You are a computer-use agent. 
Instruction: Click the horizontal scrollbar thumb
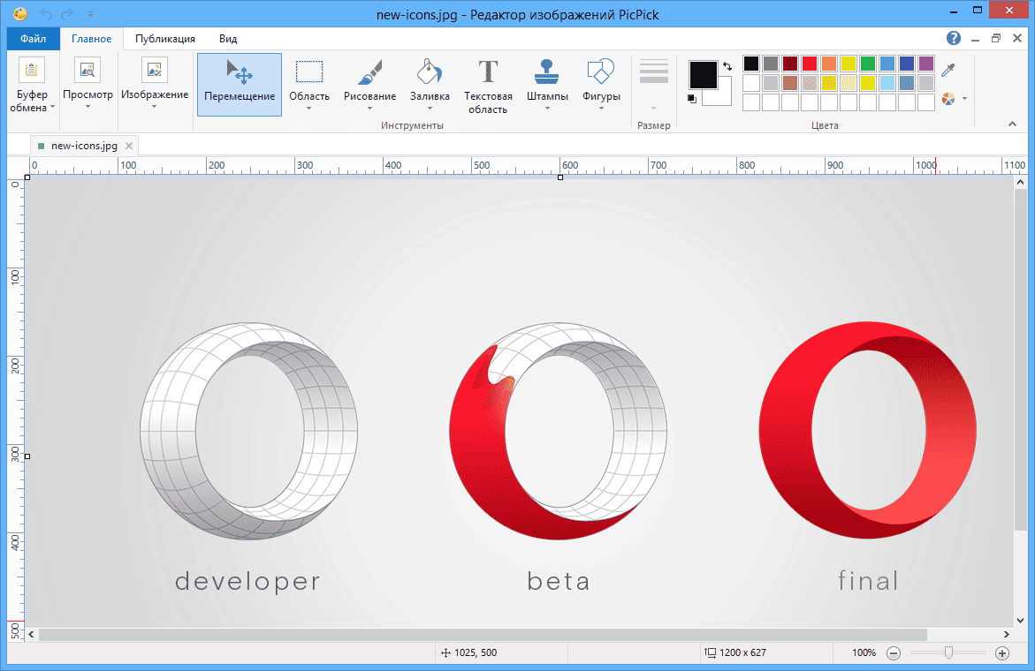pyautogui.click(x=483, y=634)
